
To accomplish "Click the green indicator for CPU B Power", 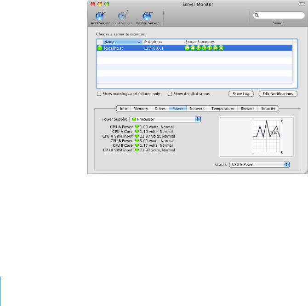I will coord(137,141).
